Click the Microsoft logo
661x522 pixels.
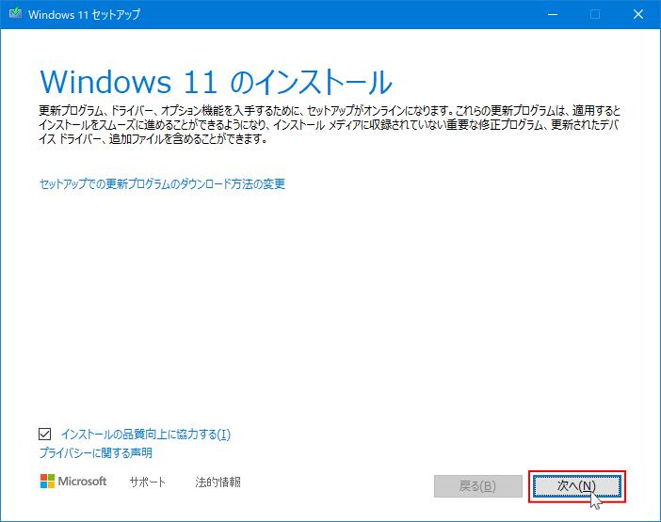73,482
